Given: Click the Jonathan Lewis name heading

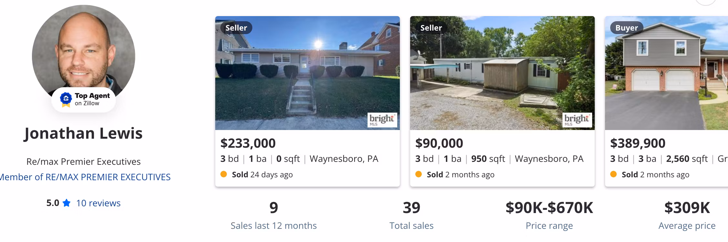Looking at the screenshot, I should 83,133.
